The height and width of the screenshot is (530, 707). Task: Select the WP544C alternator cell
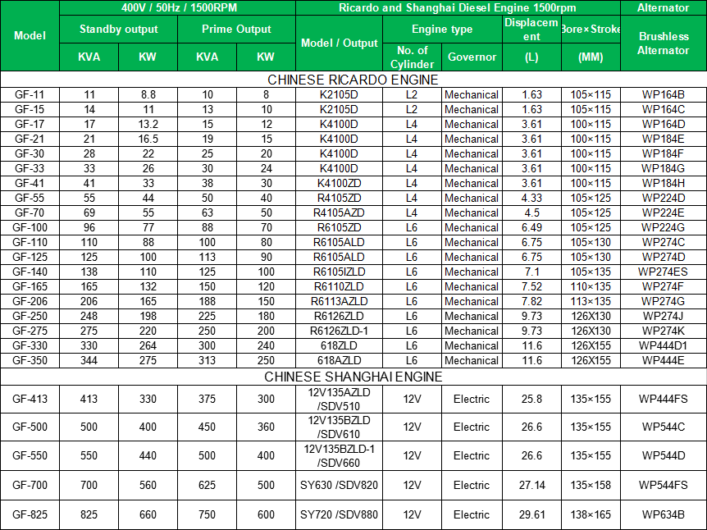(x=664, y=427)
